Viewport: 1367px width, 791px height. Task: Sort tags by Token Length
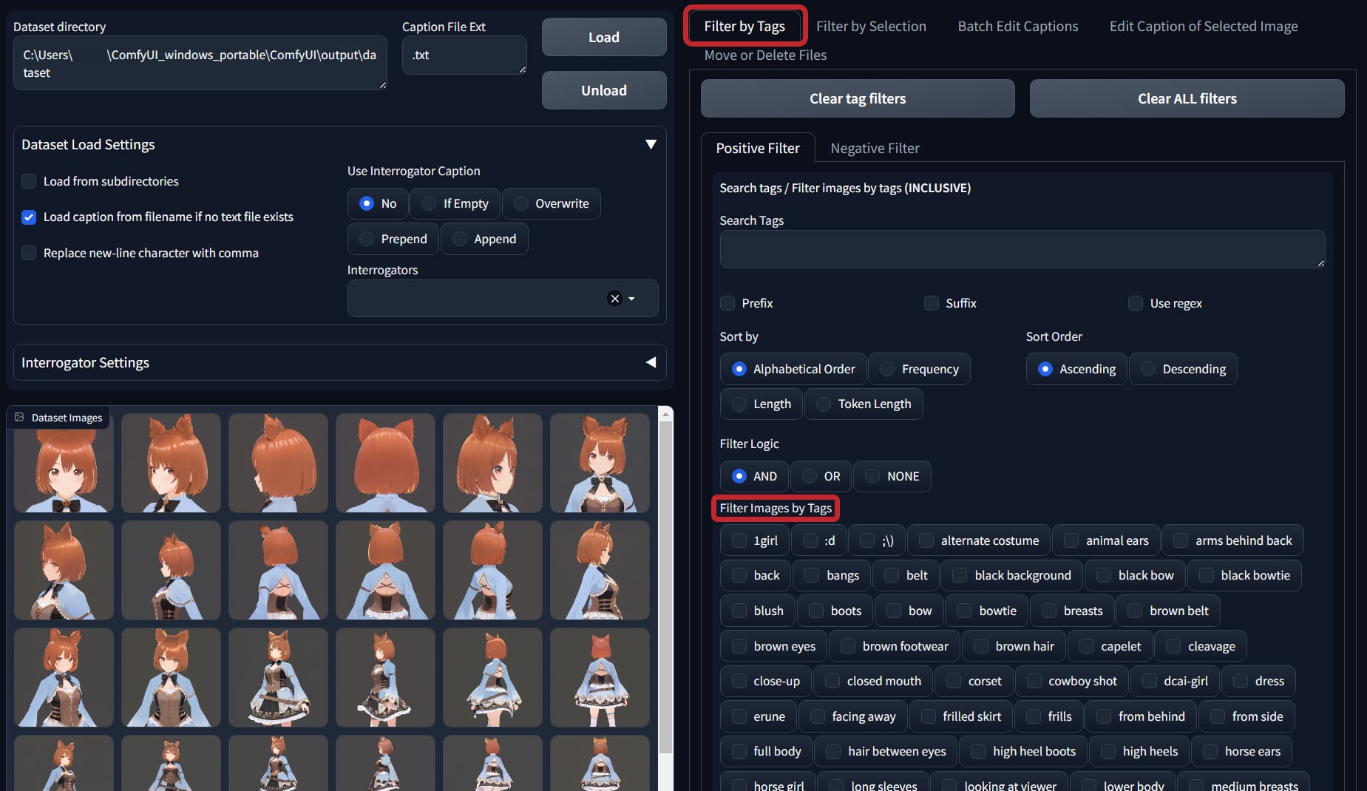click(x=864, y=404)
